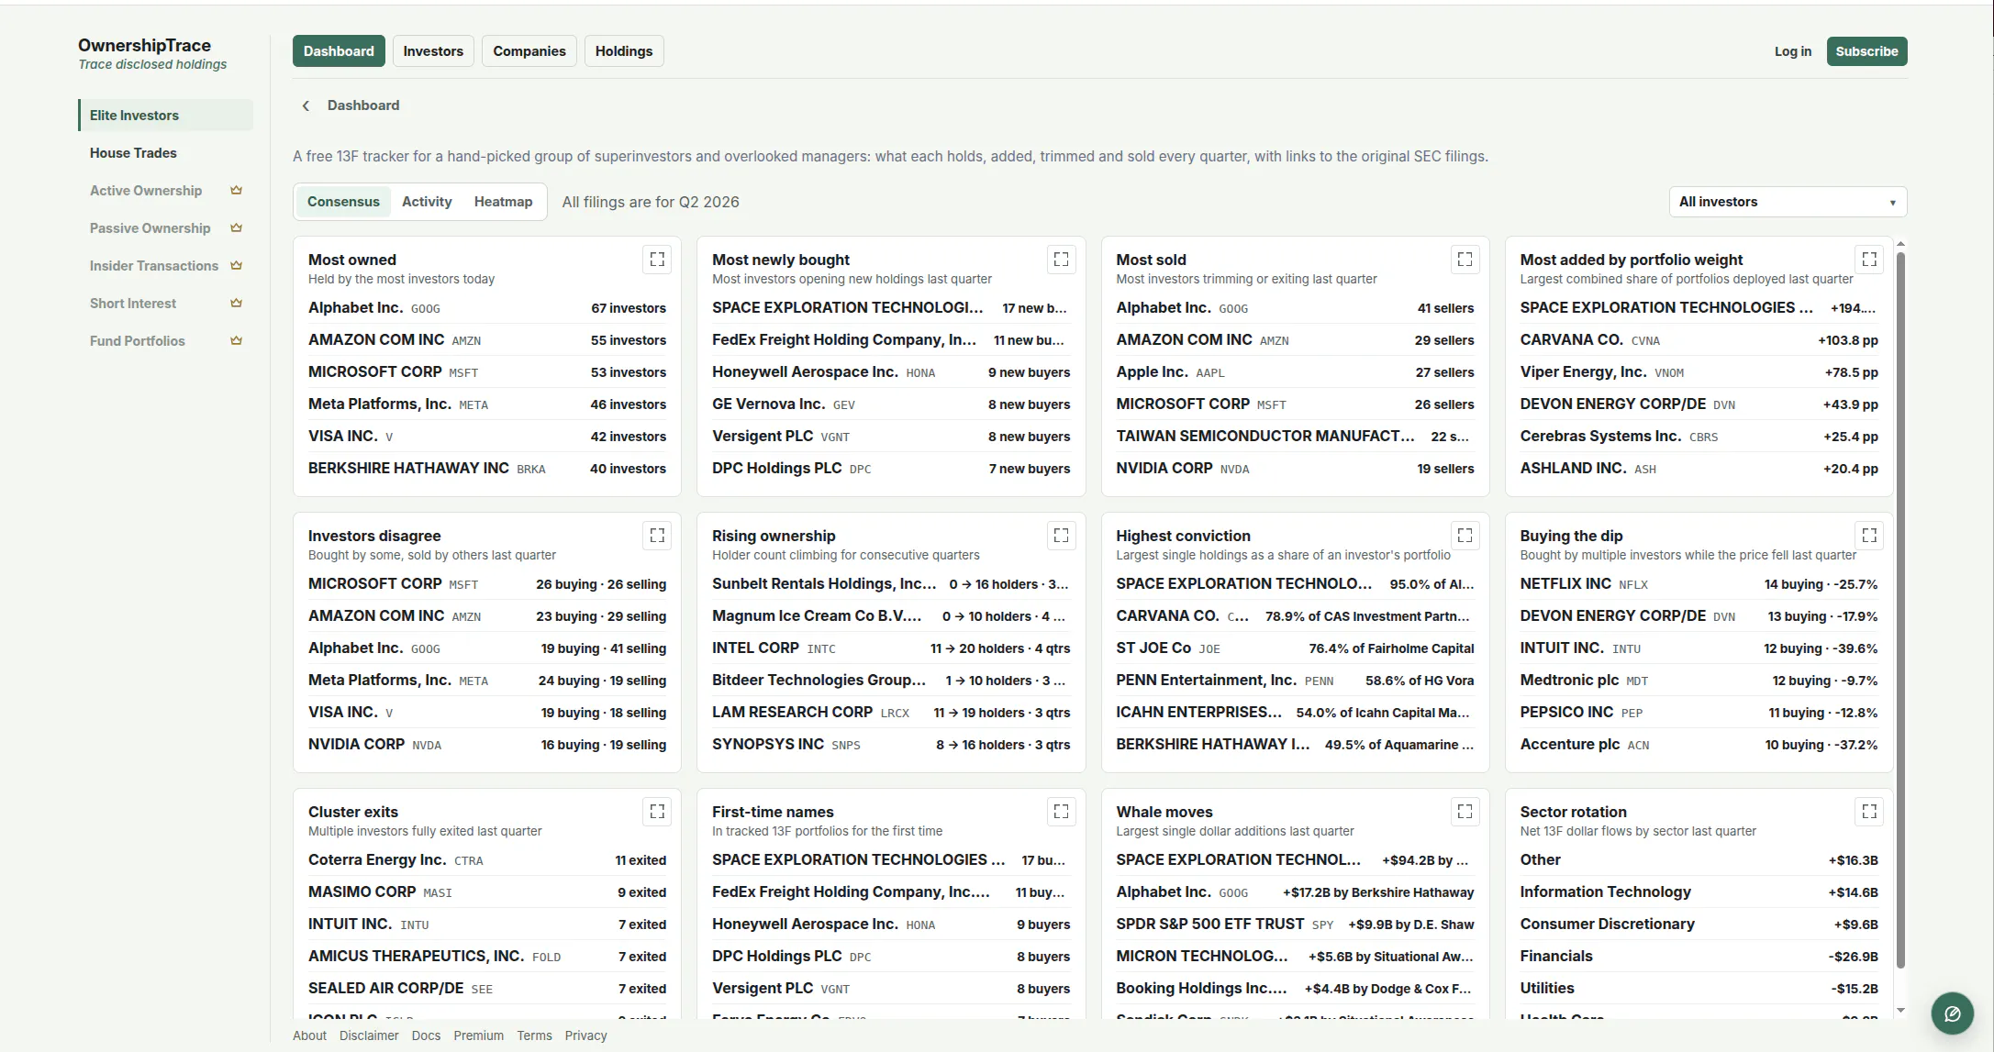Open NETFLIX INC in Buying the dip
This screenshot has width=1994, height=1052.
[1699, 584]
